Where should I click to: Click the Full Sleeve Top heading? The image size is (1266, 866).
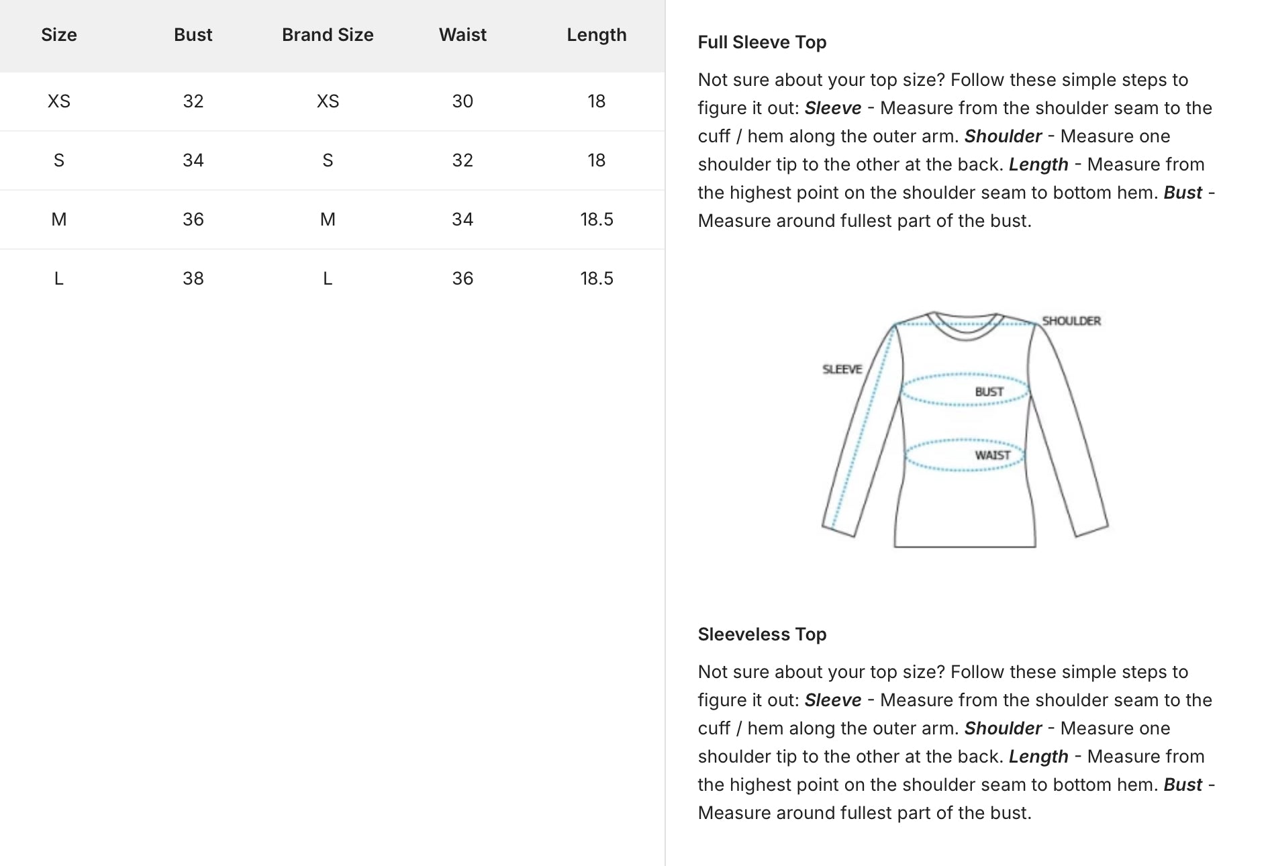point(762,42)
